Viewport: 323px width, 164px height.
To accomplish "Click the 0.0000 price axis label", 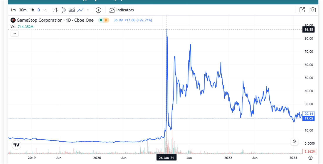I will (309, 143).
